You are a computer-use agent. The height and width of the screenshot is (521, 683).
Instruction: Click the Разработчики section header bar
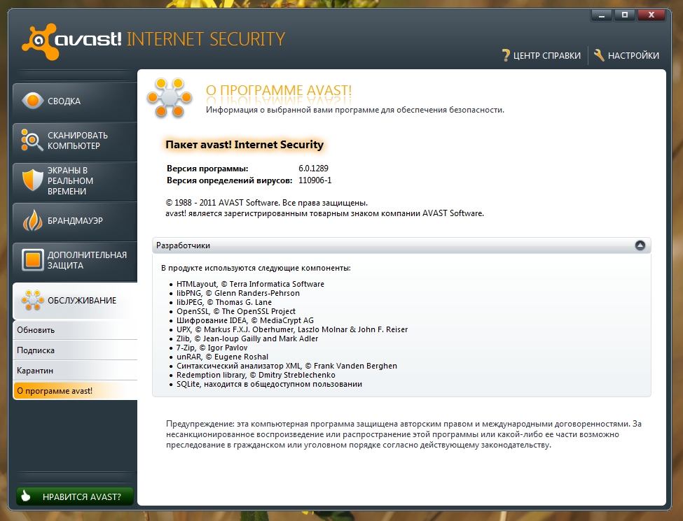(x=392, y=245)
